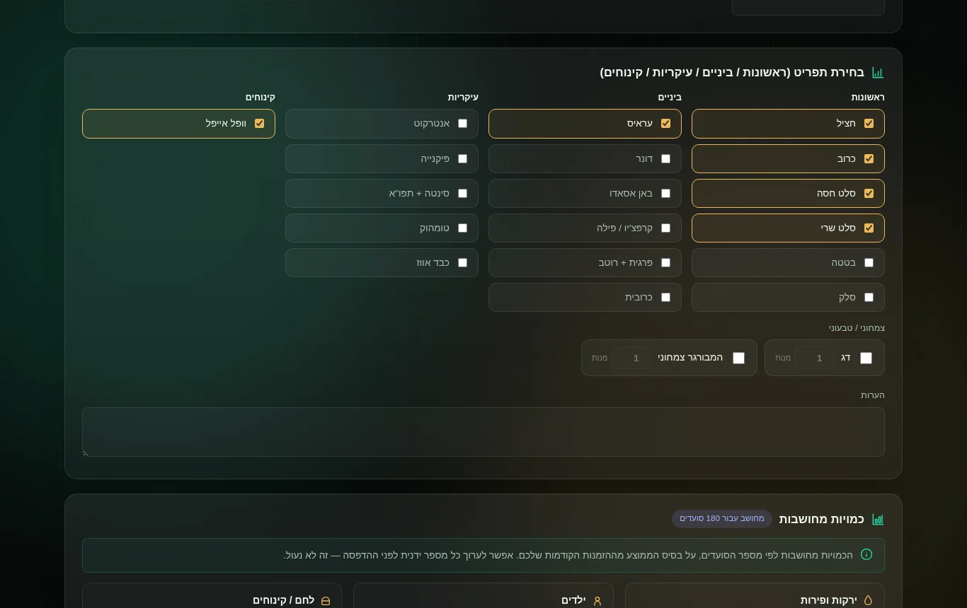The width and height of the screenshot is (967, 608).
Task: Click the bread icon next to לחם / קינוחים
Action: (326, 601)
